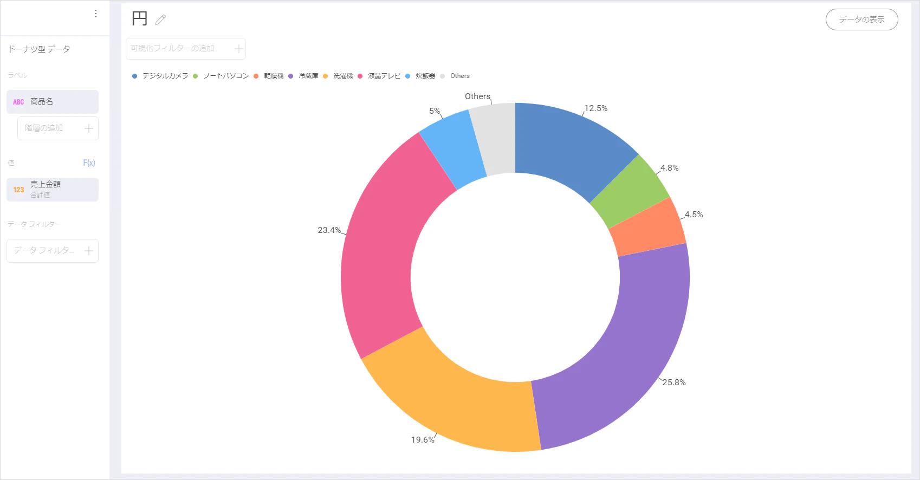Image resolution: width=920 pixels, height=480 pixels.
Task: Select the 売上金額 value field
Action: point(53,190)
